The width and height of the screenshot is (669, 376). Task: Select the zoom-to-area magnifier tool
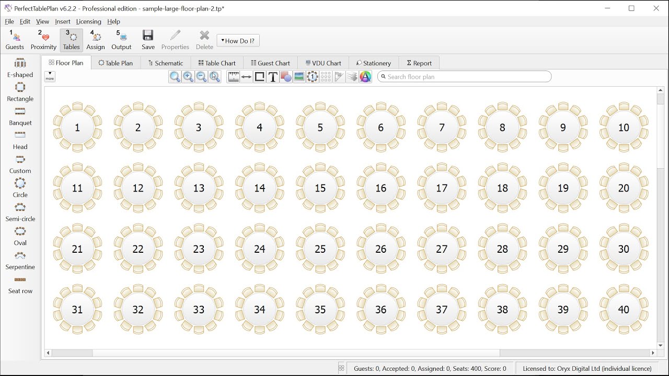tap(214, 76)
